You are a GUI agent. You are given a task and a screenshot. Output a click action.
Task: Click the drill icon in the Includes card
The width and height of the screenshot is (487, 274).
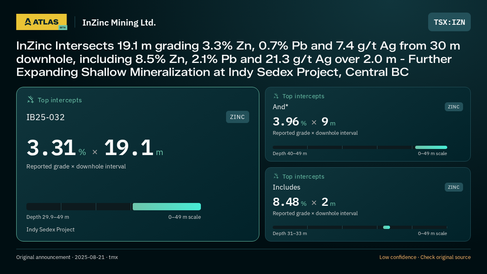[276, 177]
